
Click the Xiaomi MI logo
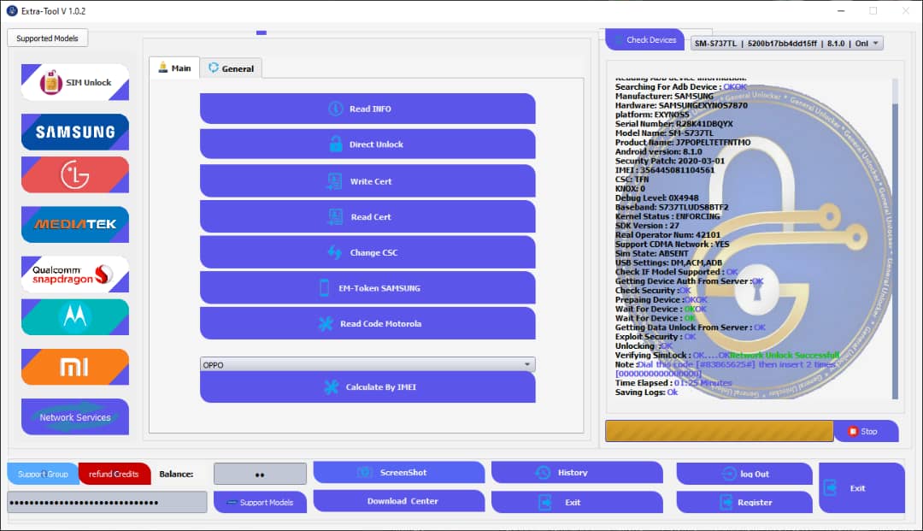coord(75,367)
